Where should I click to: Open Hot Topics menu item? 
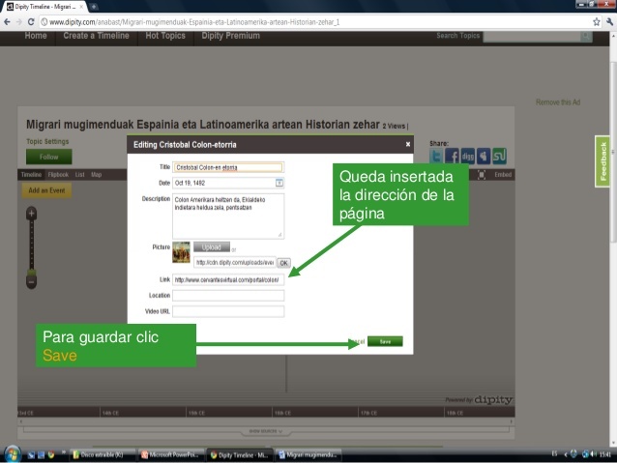(x=165, y=36)
